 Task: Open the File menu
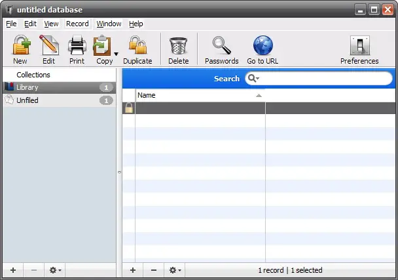11,24
